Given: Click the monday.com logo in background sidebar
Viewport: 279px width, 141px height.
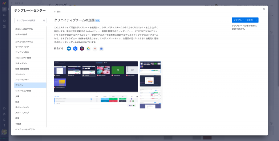Looking at the screenshot, I should (x=4, y=3).
